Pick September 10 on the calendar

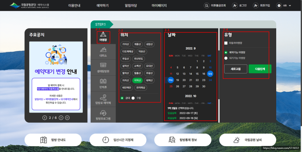coord(210,68)
